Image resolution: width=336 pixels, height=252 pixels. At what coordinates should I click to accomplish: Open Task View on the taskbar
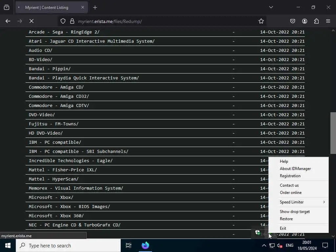pos(129,245)
